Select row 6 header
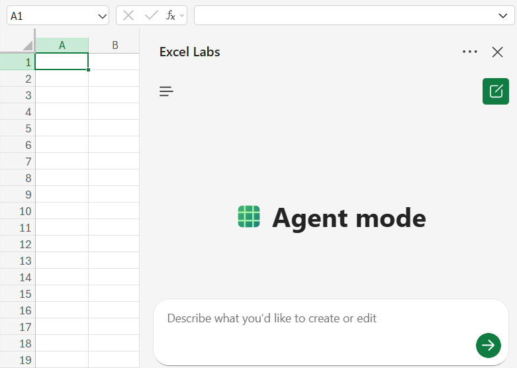517x368 pixels. point(17,144)
